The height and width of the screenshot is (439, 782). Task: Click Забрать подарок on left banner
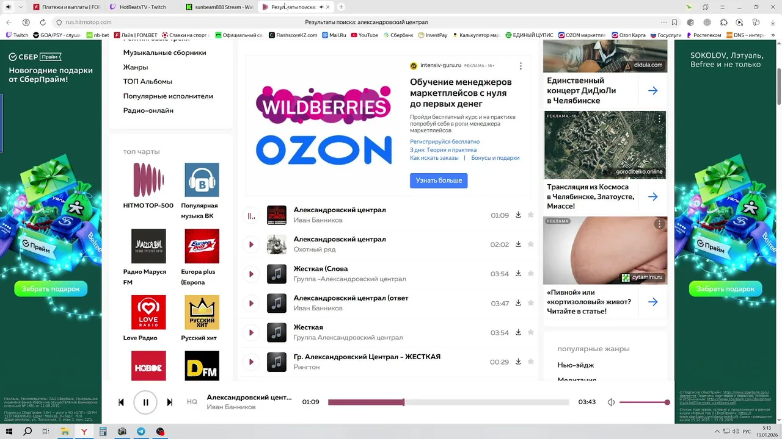point(51,289)
